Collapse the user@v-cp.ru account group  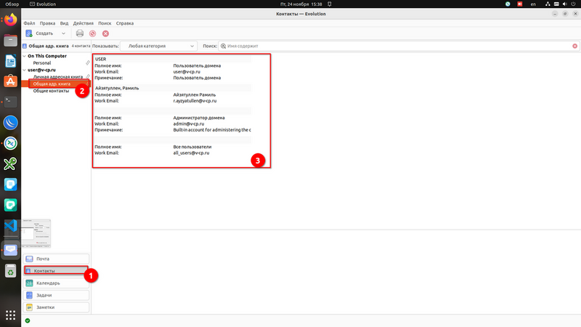pos(24,70)
